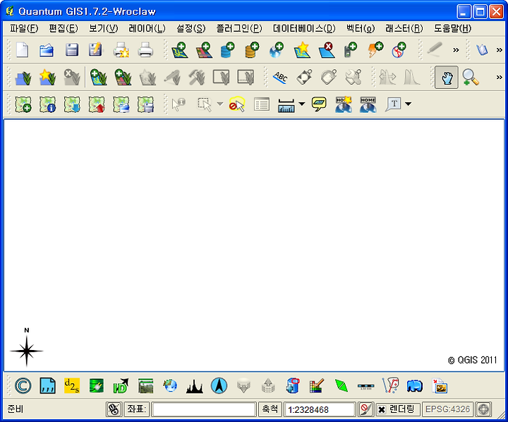The height and width of the screenshot is (422, 508).
Task: Open the show bookmarks HOME icon
Action: pyautogui.click(x=368, y=104)
